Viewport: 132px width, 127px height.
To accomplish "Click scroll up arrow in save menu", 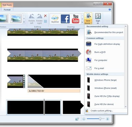I will (x=126, y=26).
